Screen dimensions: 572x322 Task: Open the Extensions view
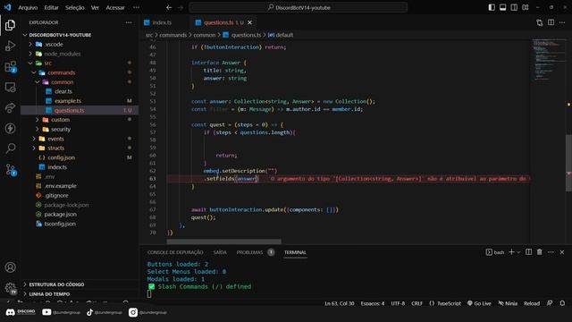click(x=10, y=66)
